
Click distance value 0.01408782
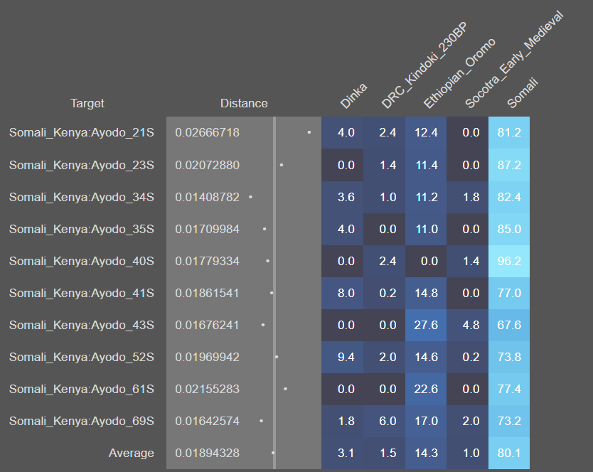click(x=207, y=197)
